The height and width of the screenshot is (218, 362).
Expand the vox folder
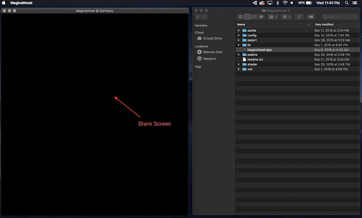coord(239,69)
